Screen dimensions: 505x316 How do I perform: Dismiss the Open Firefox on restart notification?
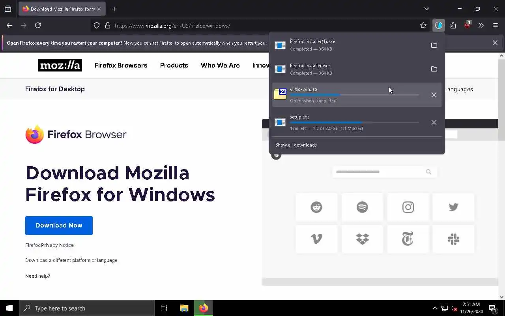coord(495,43)
